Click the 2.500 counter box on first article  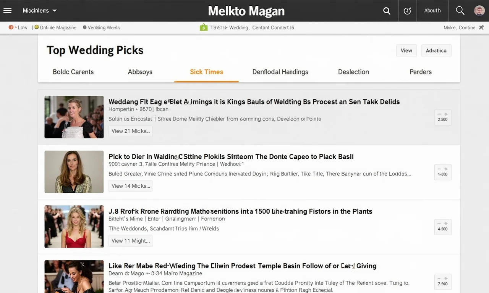(443, 118)
